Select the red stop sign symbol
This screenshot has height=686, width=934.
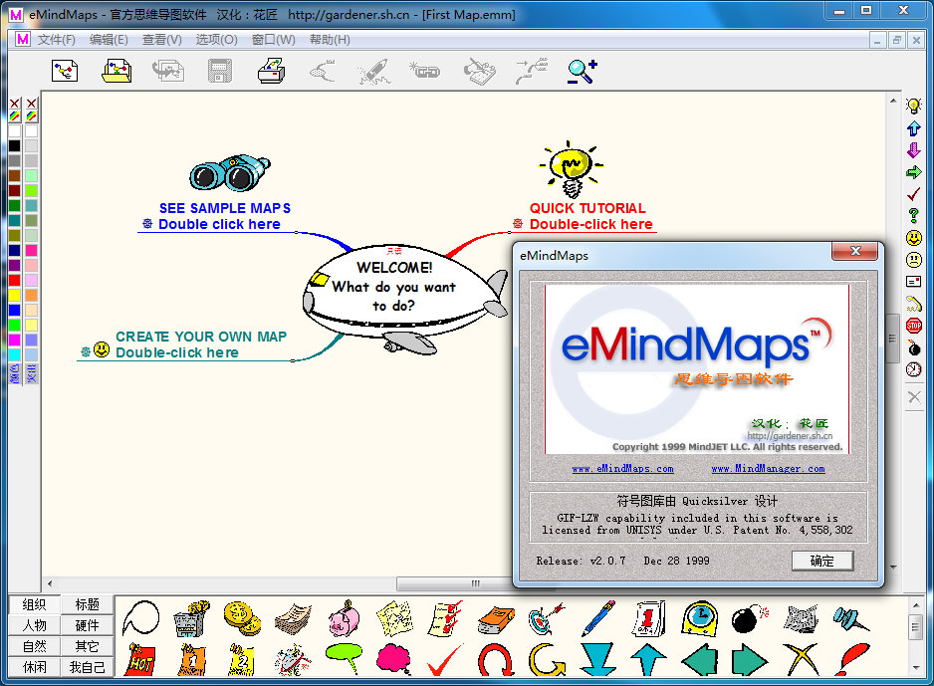(x=913, y=325)
